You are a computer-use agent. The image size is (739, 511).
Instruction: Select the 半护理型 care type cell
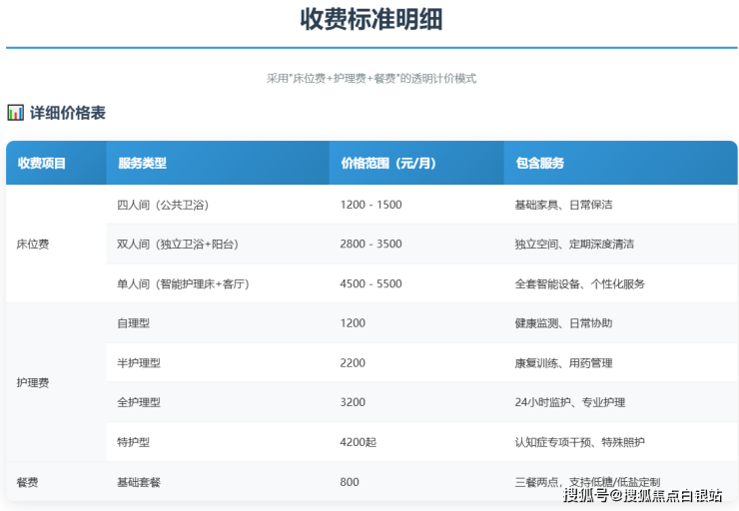[139, 363]
